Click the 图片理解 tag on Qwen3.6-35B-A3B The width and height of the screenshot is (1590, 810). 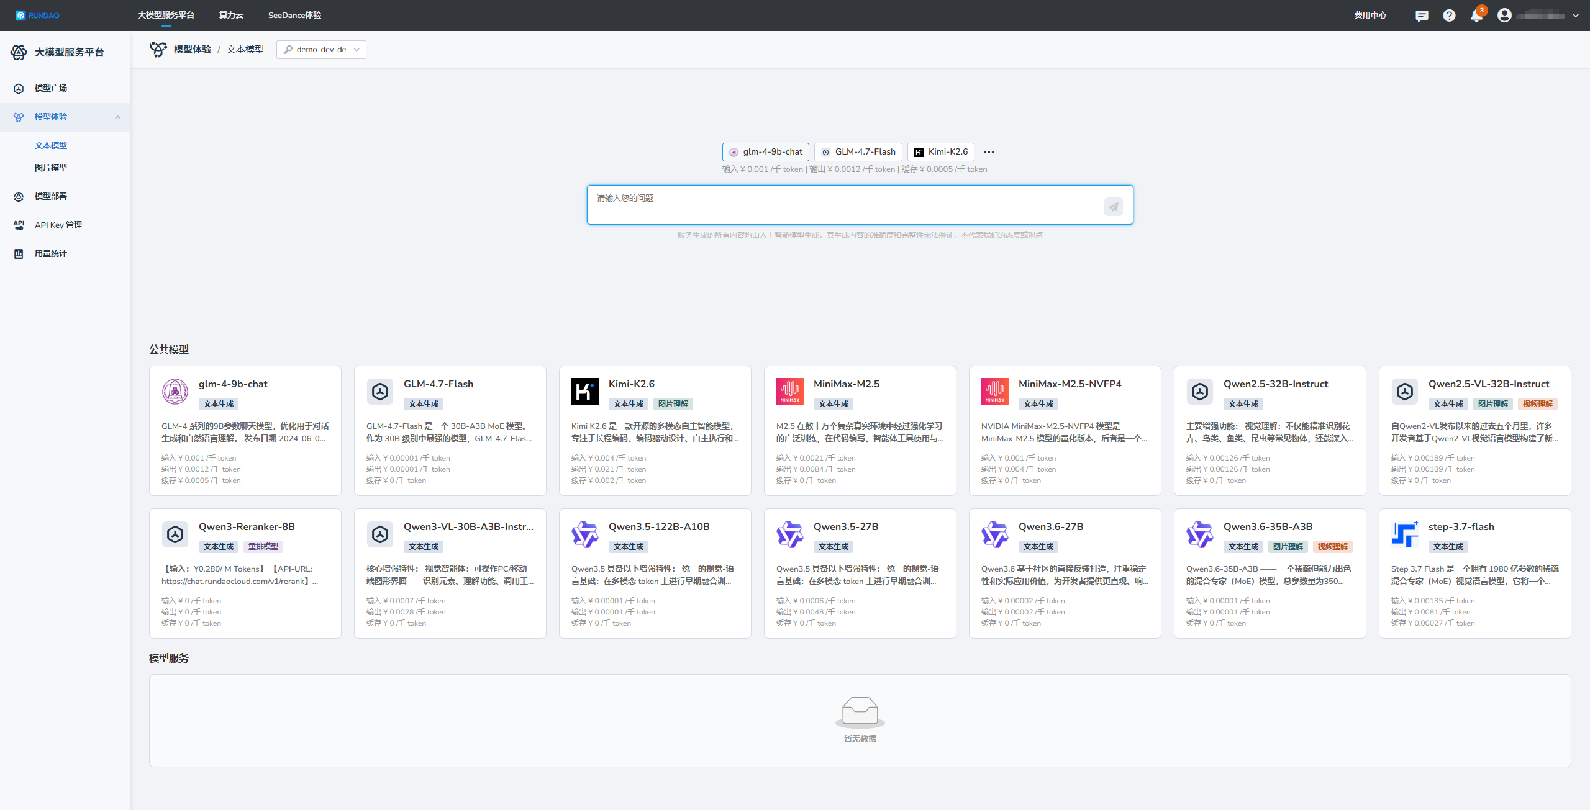tap(1288, 547)
